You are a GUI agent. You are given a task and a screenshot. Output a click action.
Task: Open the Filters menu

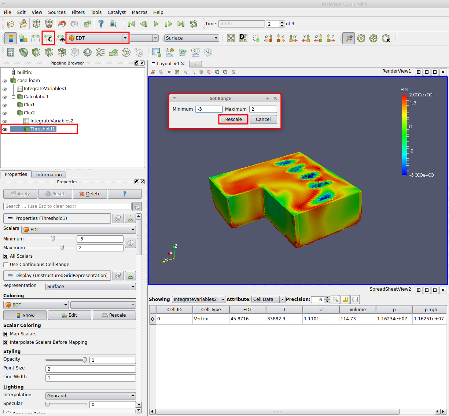point(78,12)
